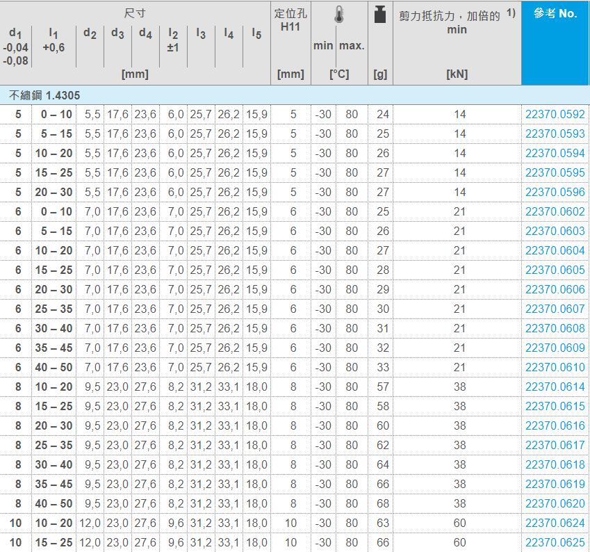Click the weight icon in table header
The image size is (590, 552).
tap(380, 15)
